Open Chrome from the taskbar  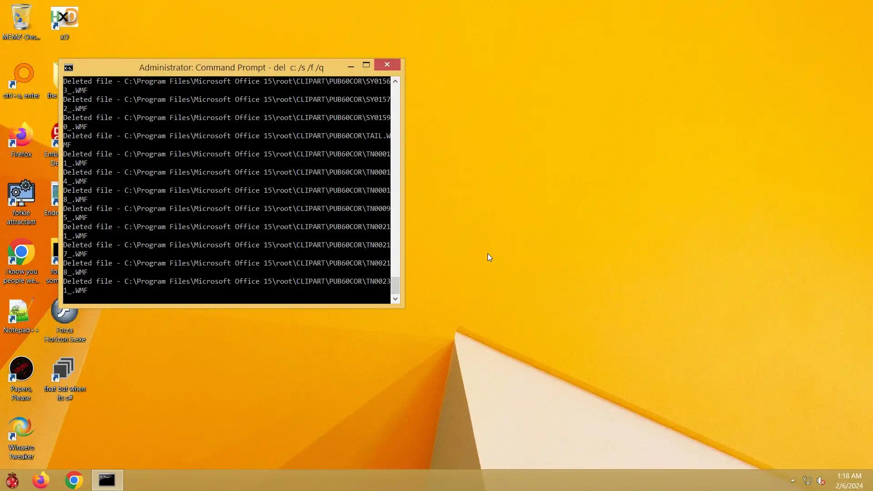[x=74, y=480]
